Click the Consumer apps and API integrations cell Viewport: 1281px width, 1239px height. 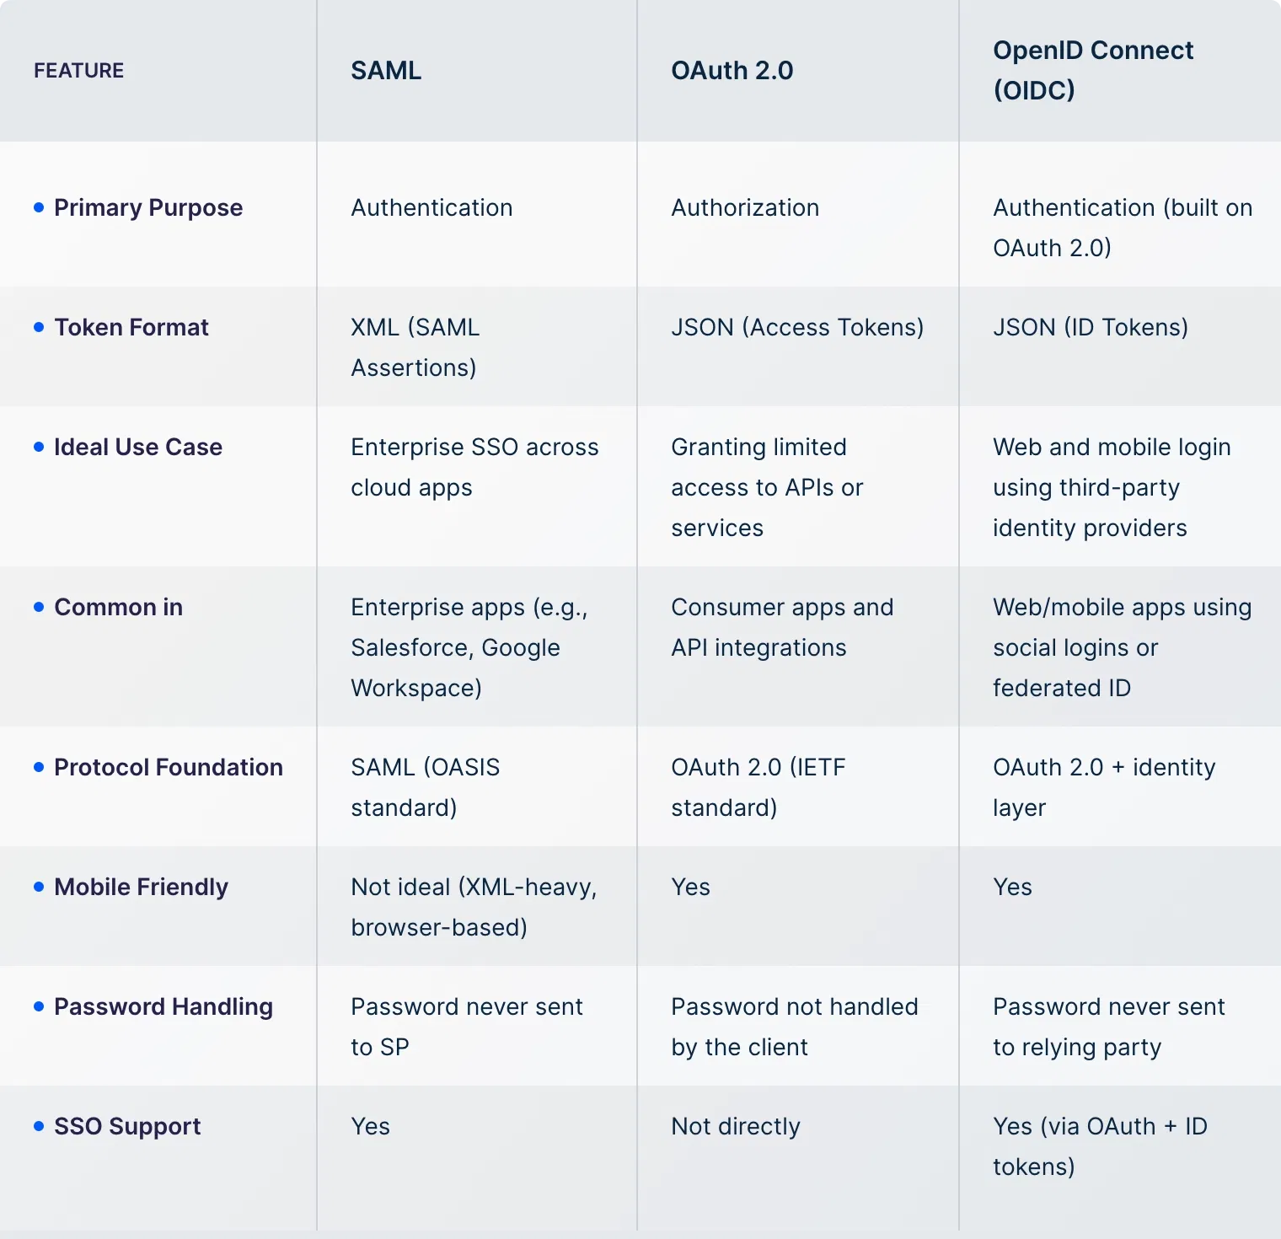[x=781, y=627]
